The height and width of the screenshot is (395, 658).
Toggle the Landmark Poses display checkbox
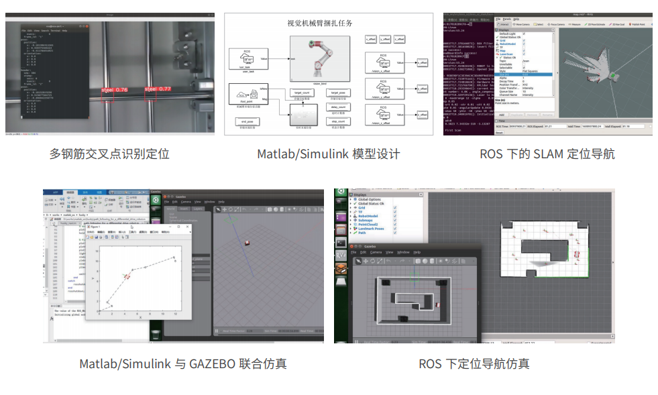(395, 229)
